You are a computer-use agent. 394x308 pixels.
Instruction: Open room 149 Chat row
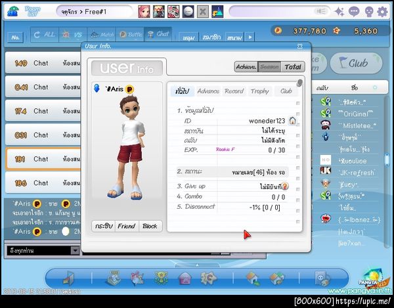[43, 63]
